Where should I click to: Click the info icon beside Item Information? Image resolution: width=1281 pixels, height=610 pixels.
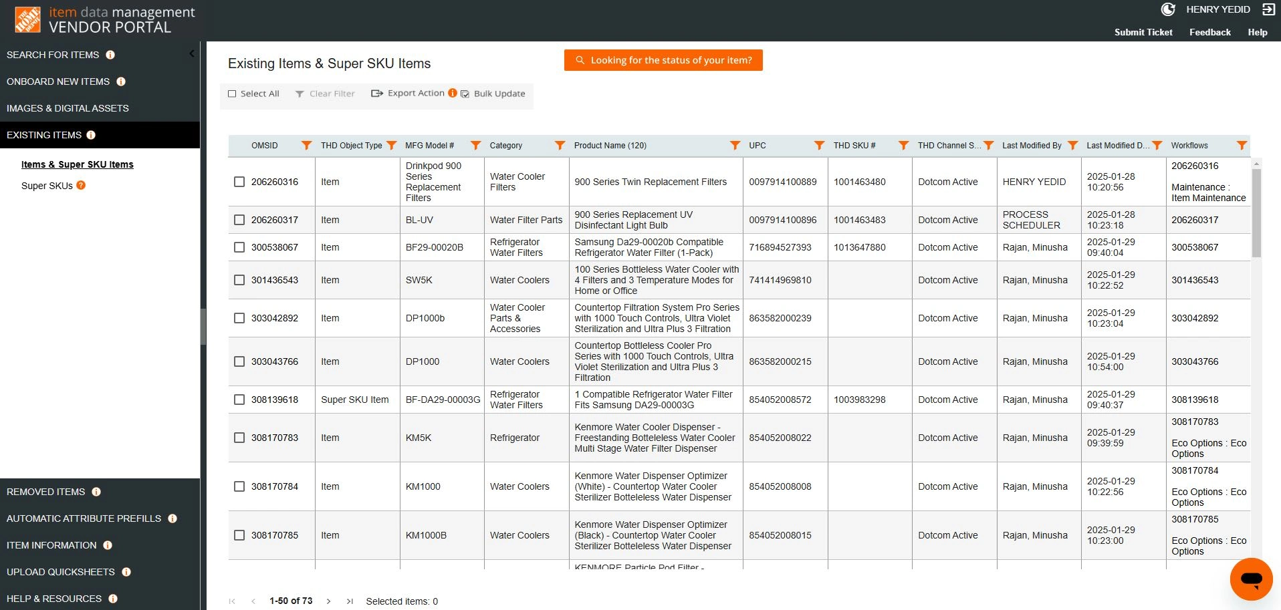pyautogui.click(x=108, y=545)
